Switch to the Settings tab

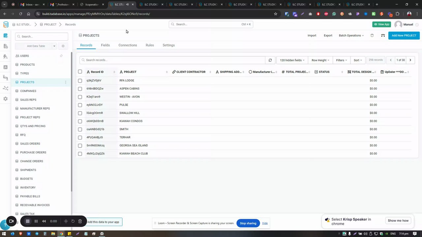pos(168,45)
